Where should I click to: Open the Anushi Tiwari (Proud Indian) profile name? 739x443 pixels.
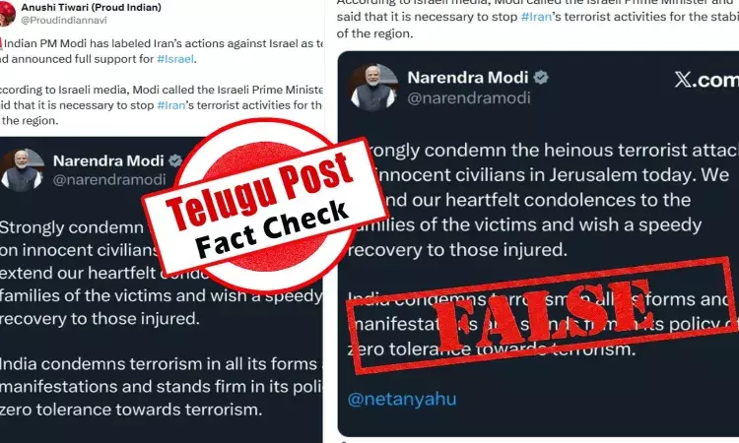tap(91, 8)
